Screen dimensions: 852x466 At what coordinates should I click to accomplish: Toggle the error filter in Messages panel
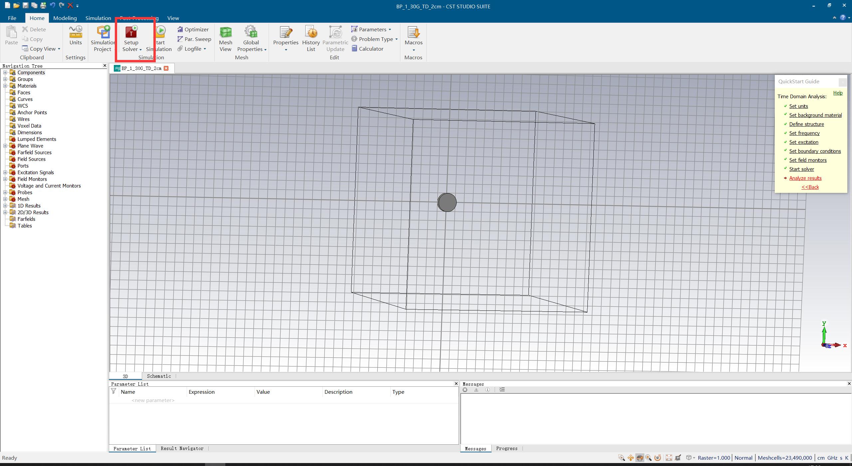click(465, 389)
